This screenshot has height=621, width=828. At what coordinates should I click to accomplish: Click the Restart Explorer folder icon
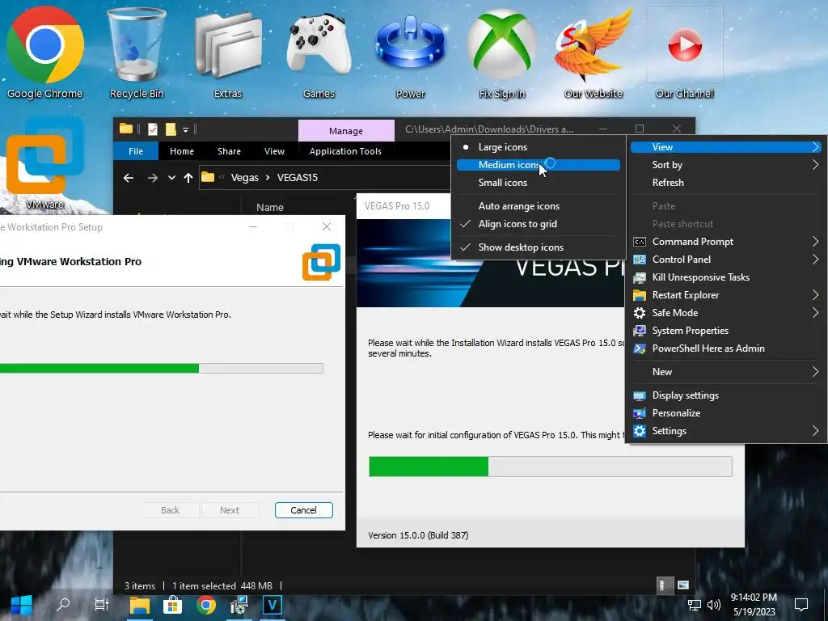(x=640, y=295)
